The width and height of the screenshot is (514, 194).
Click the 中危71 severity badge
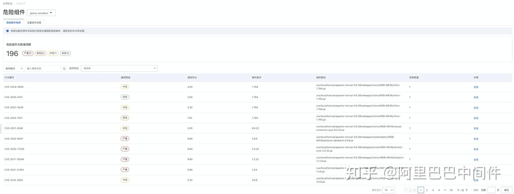click(53, 53)
